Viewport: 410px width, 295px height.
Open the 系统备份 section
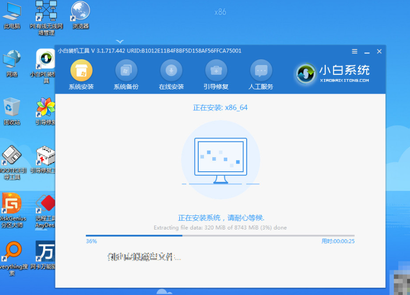[x=126, y=71]
